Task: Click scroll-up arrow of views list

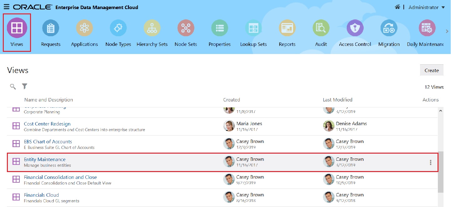Action: 441,111
